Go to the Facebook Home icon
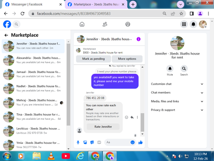 click(82, 24)
